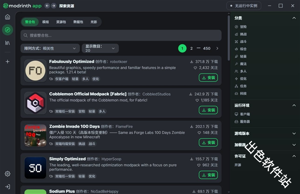The width and height of the screenshot is (300, 194).
Task: Select page 1 in pagination
Action: coord(182,48)
